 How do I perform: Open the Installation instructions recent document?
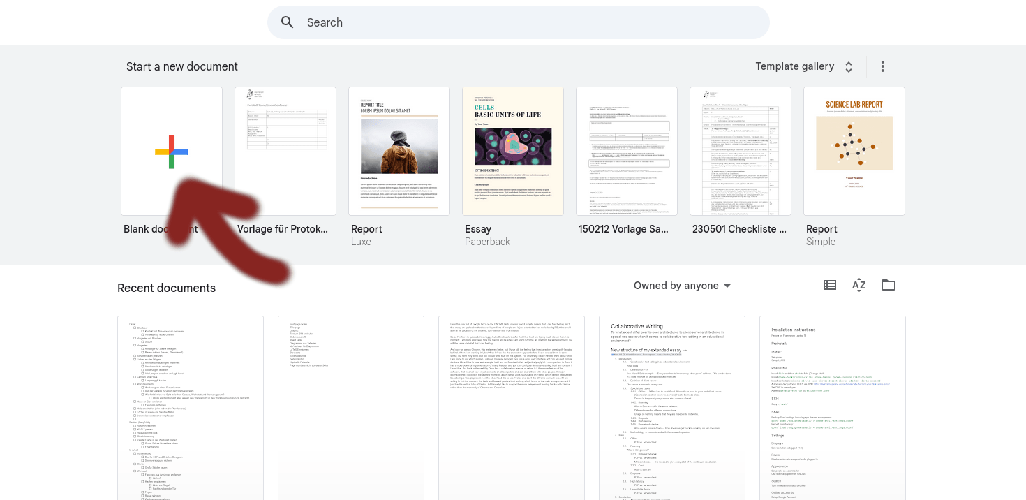pos(833,408)
